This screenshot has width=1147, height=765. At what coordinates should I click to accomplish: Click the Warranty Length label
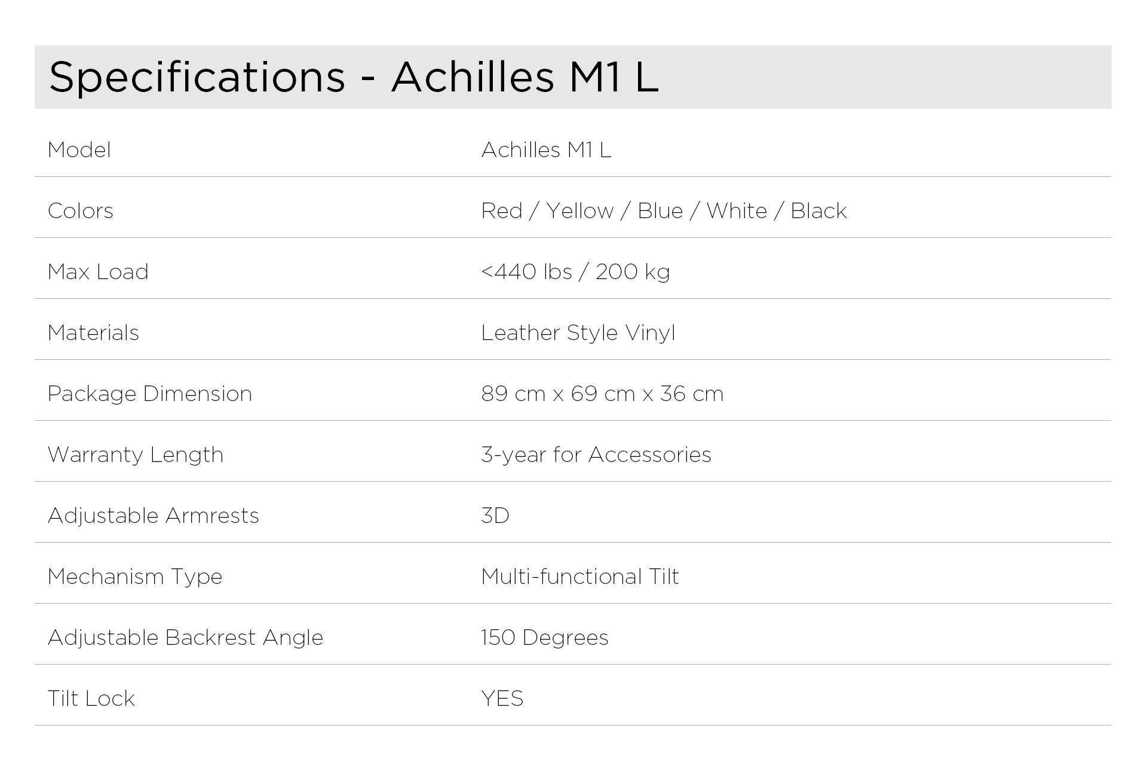136,455
